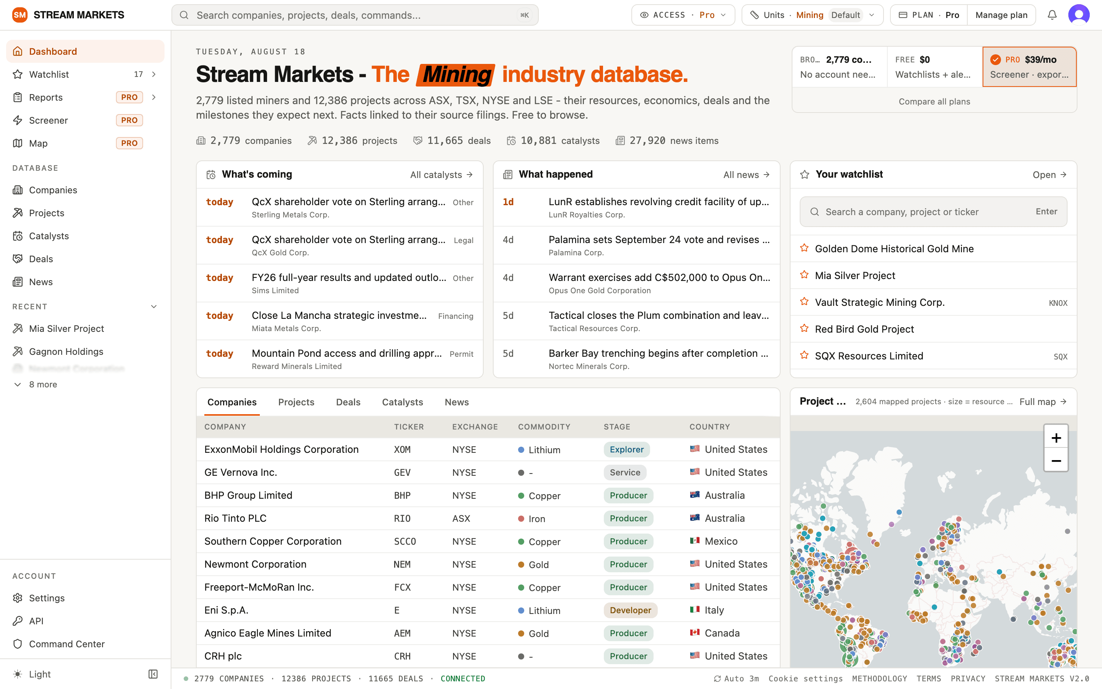This screenshot has height=689, width=1102.
Task: Open Methodology footer link
Action: click(879, 679)
